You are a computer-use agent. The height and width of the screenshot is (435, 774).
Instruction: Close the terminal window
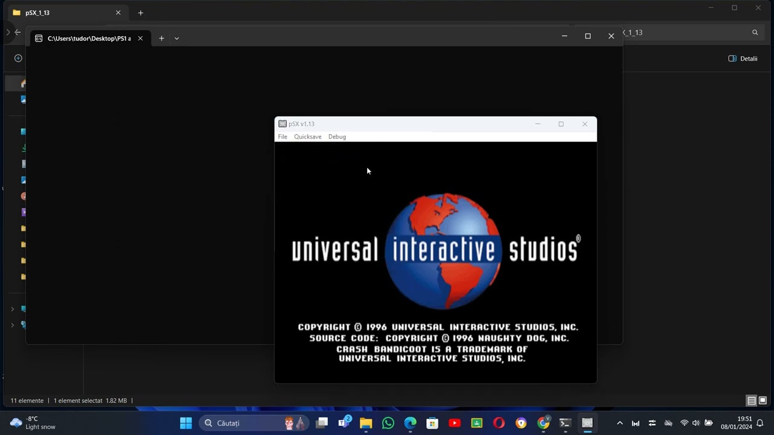click(611, 36)
